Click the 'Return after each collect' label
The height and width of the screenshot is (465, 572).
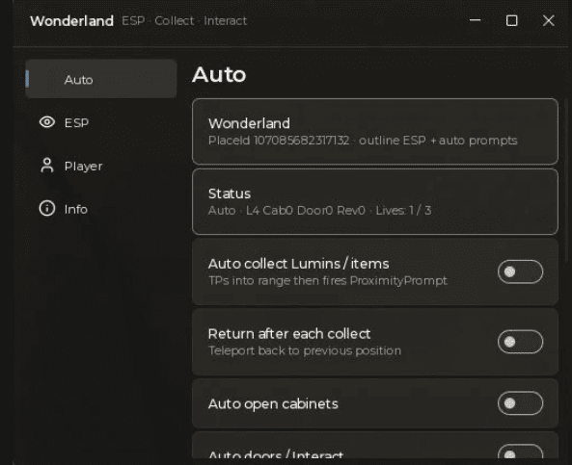(289, 334)
